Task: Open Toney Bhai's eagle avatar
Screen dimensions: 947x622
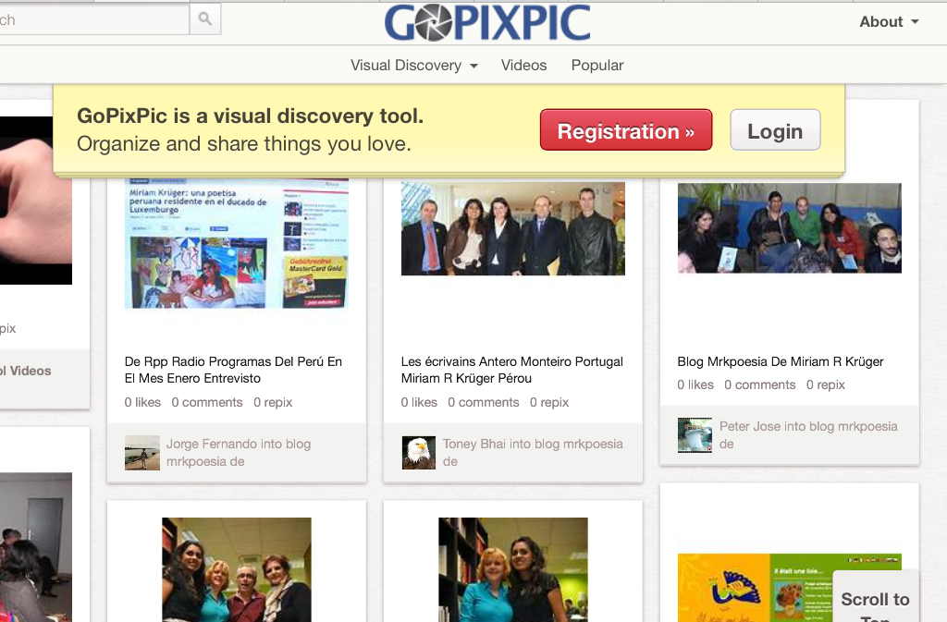Action: pyautogui.click(x=419, y=453)
